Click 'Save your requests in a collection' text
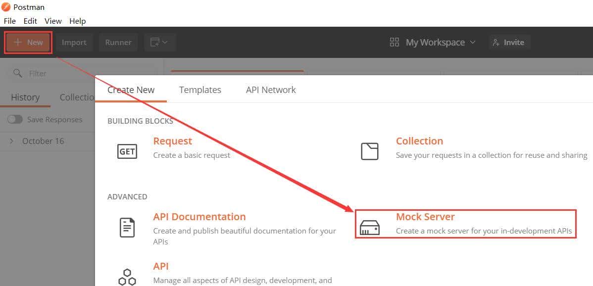Screen dimensions: 593x286 click(491, 155)
